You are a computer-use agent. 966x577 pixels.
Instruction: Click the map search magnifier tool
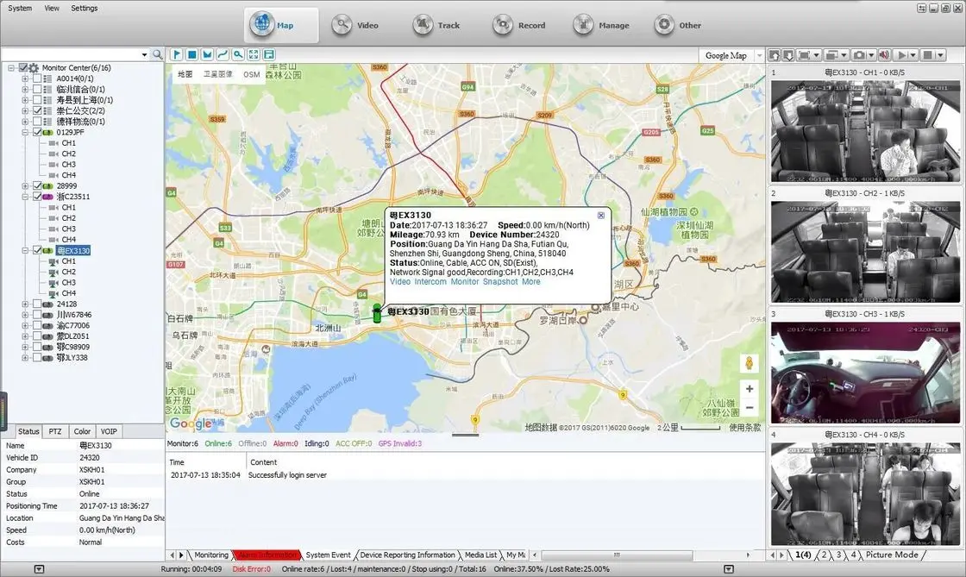point(238,55)
